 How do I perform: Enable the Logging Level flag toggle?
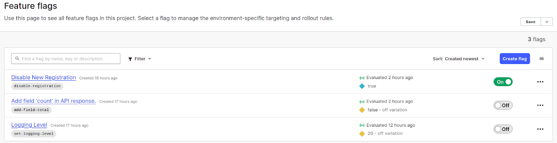[x=503, y=129]
